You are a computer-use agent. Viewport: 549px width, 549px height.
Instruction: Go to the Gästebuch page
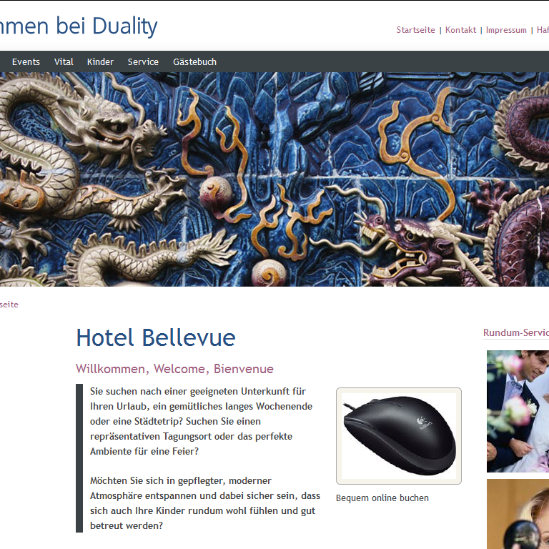click(x=194, y=62)
